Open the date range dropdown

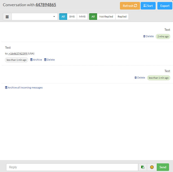35,17
